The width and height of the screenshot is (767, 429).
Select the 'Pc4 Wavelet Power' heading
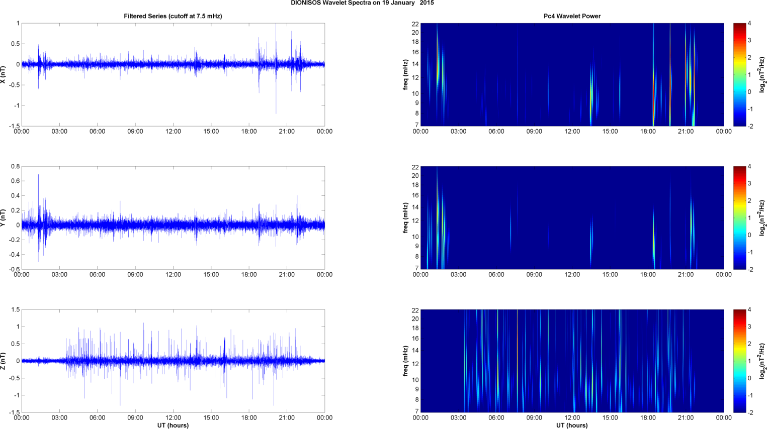572,16
